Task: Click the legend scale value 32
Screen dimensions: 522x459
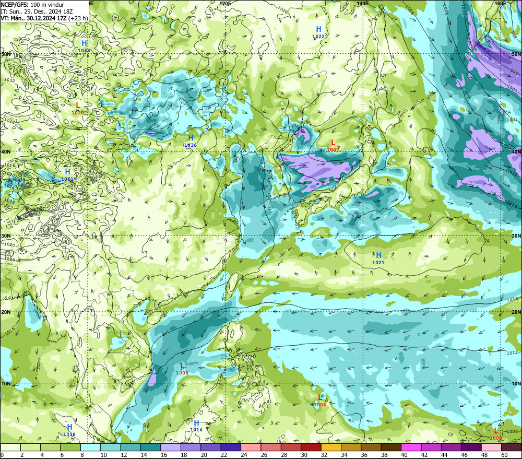Action: coord(324,455)
